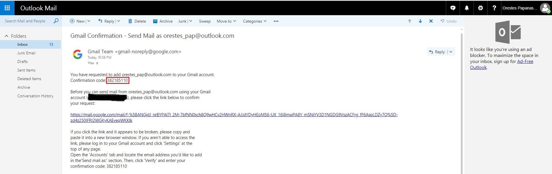Click the Google sender logo
552x174 pixels.
pyautogui.click(x=78, y=54)
